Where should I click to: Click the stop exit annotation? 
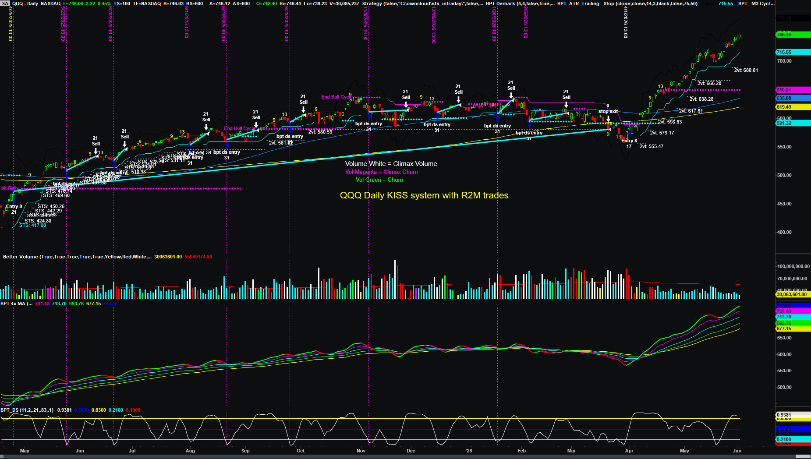(x=608, y=111)
